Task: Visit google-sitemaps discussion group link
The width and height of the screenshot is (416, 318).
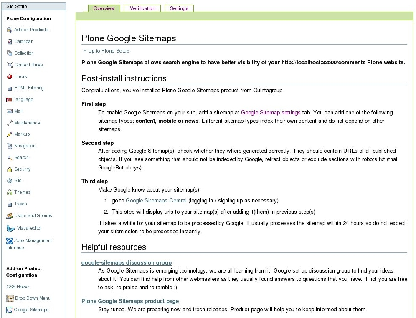Action: pyautogui.click(x=126, y=263)
